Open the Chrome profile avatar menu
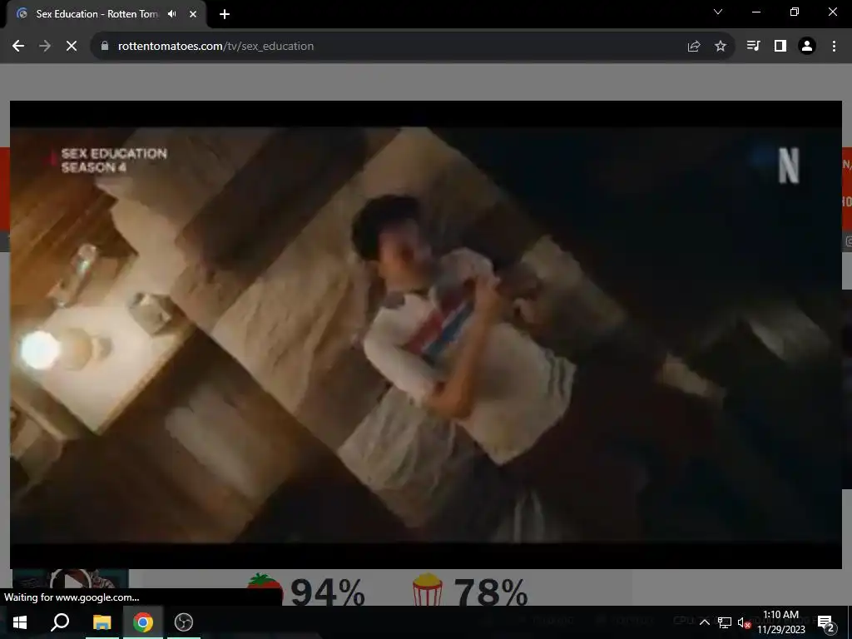Screen dimensions: 852x639 (x=807, y=47)
